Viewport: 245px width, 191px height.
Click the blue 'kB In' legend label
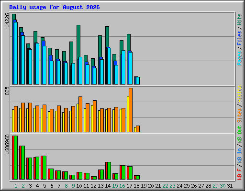pyautogui.click(x=240, y=155)
